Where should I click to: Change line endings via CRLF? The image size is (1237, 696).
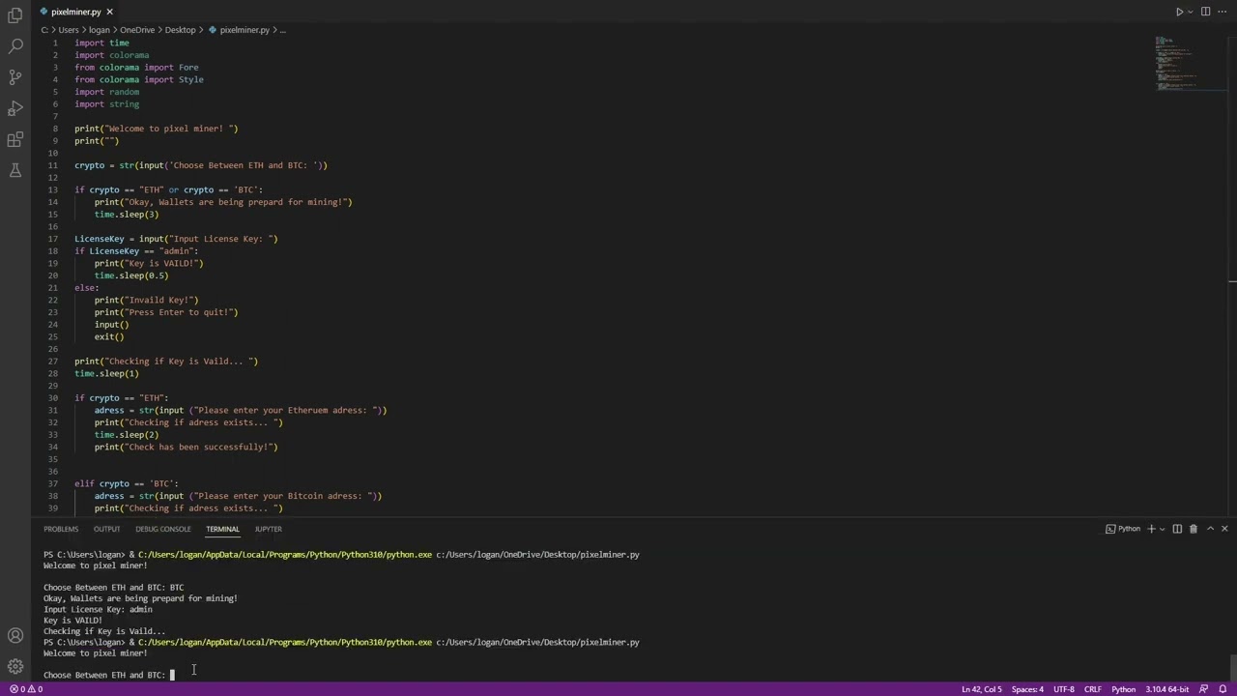(x=1093, y=689)
